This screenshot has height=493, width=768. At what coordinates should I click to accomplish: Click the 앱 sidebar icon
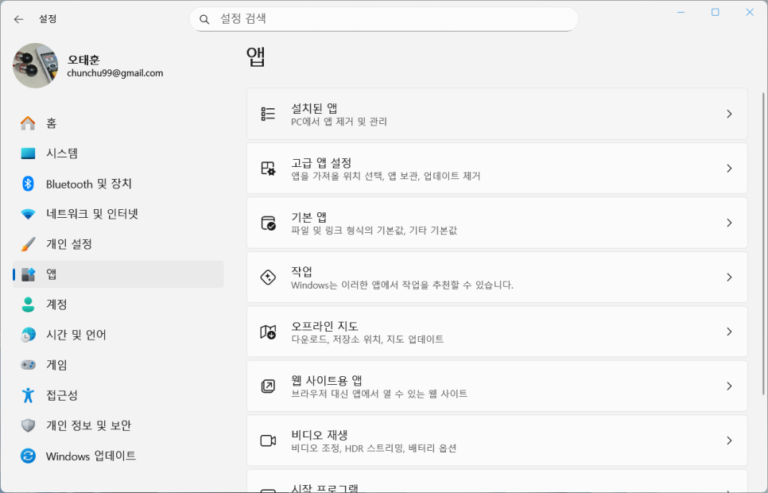[x=28, y=274]
